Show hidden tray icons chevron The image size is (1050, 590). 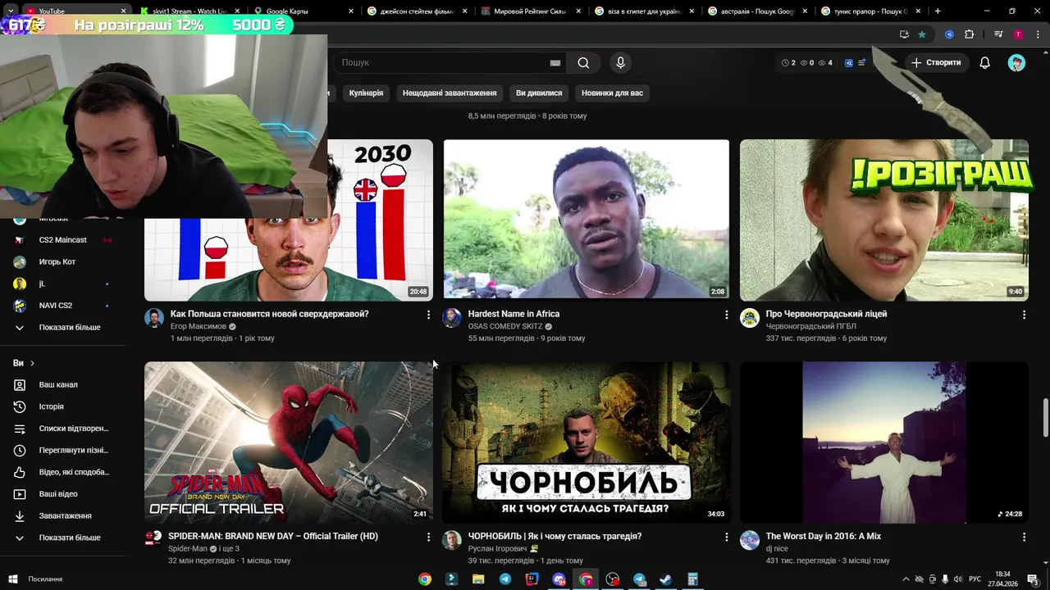pyautogui.click(x=906, y=579)
